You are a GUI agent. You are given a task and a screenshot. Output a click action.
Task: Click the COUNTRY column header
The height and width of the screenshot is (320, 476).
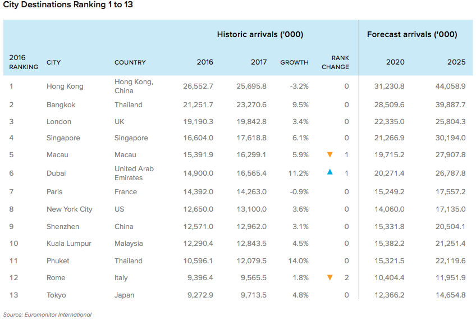point(130,62)
